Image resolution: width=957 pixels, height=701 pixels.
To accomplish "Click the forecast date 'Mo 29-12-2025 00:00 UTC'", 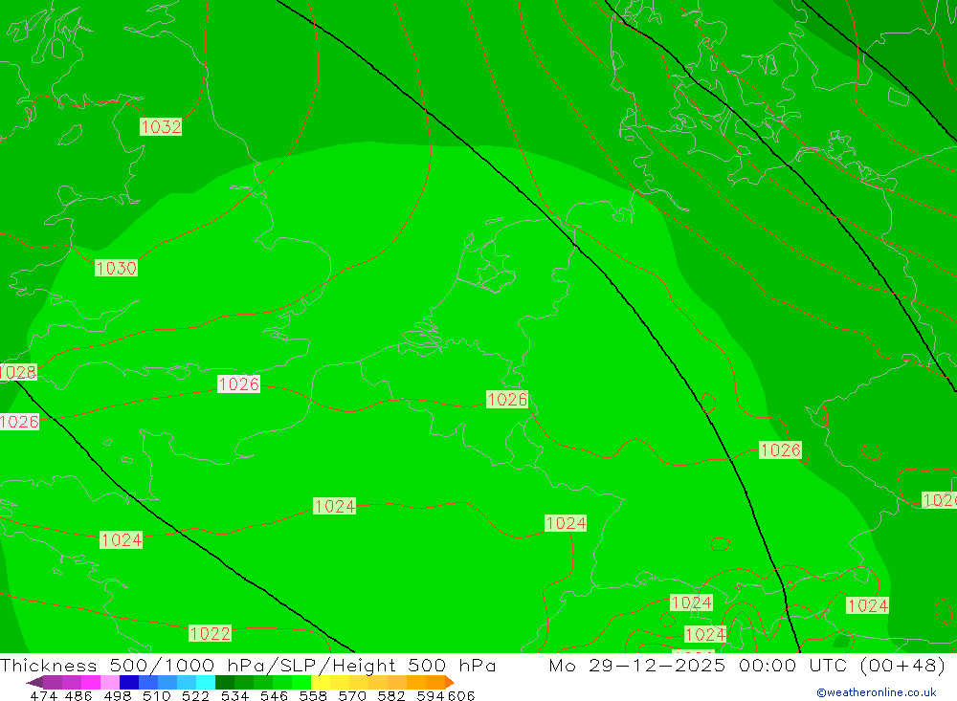I will pyautogui.click(x=701, y=665).
